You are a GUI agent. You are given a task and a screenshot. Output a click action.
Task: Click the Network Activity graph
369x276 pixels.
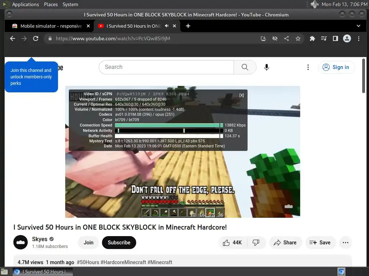169,130
